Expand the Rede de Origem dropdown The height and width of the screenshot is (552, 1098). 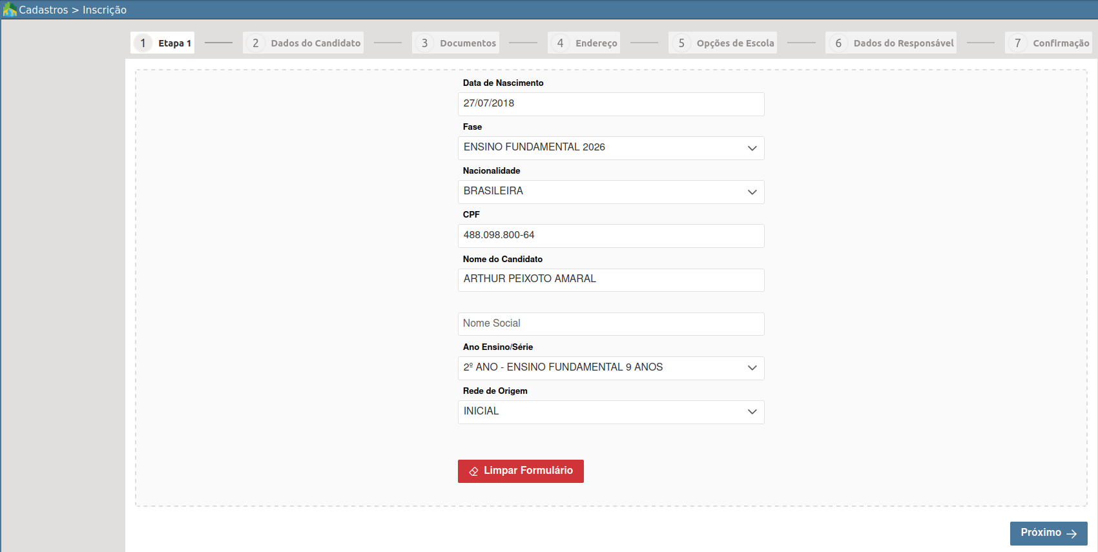pos(610,412)
